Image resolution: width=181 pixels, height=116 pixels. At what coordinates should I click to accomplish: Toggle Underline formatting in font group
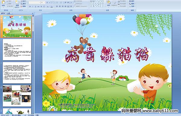coord(35,7)
